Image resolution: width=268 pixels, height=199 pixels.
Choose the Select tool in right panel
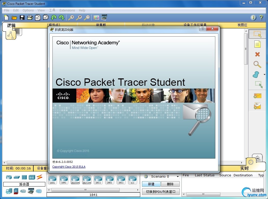coord(257,34)
